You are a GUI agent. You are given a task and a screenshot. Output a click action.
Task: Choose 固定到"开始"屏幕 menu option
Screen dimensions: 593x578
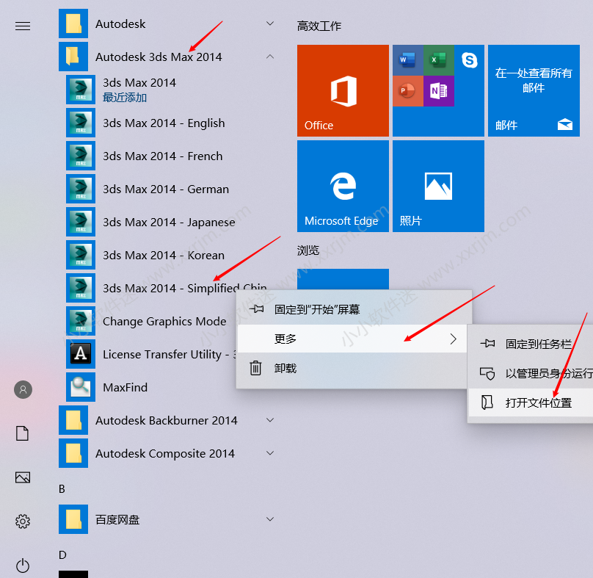[x=317, y=309]
